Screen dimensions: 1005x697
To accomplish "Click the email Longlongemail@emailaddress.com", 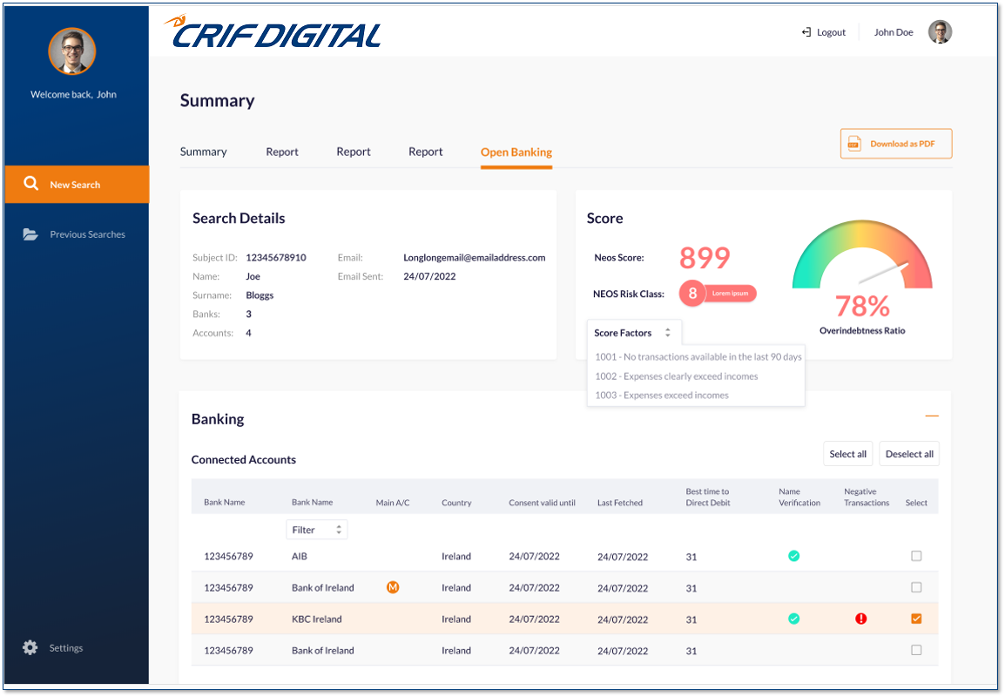I will [475, 258].
